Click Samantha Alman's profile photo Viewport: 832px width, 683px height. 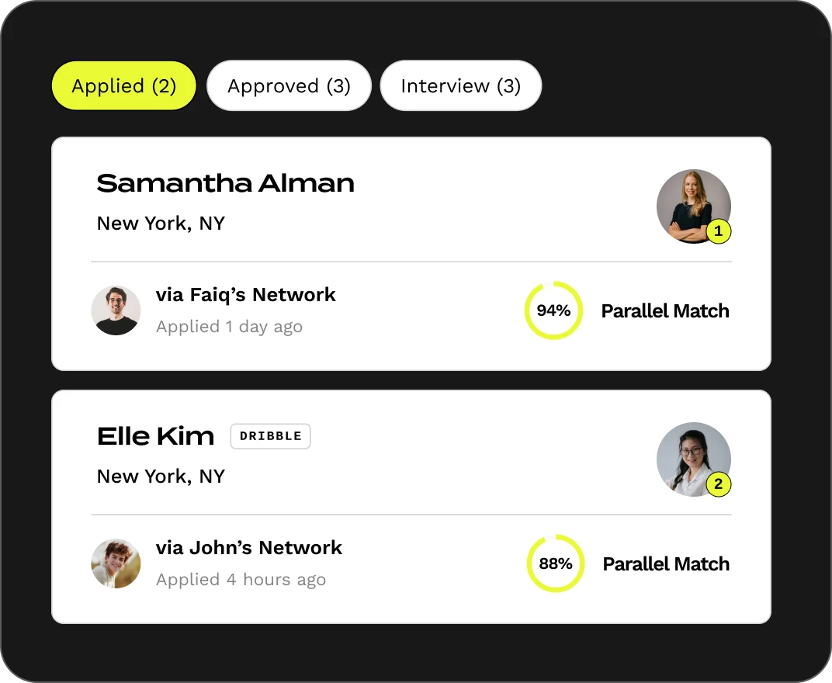pos(694,206)
